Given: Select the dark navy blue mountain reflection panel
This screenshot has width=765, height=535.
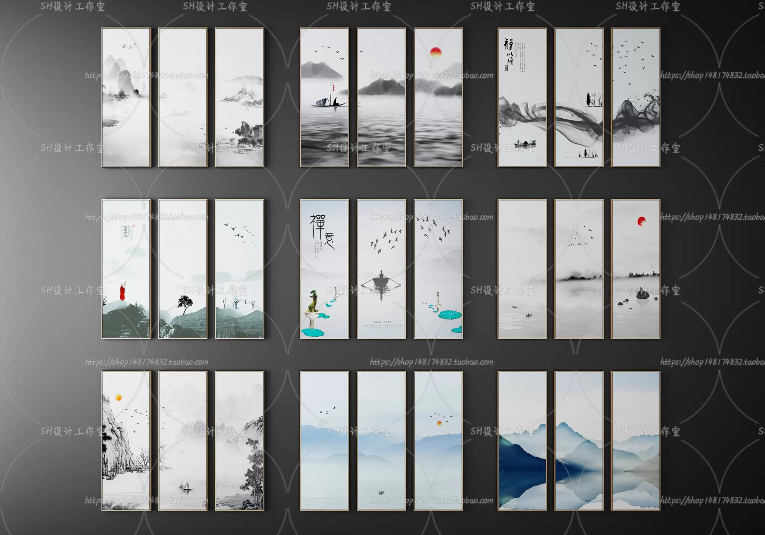Looking at the screenshot, I should point(522,441).
